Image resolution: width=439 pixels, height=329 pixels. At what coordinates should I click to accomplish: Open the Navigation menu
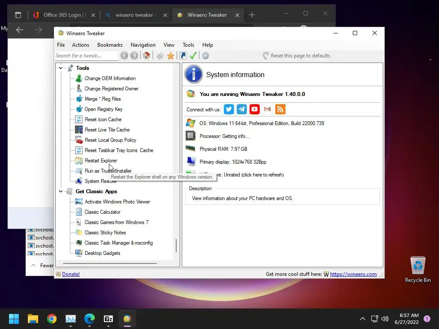coord(143,45)
